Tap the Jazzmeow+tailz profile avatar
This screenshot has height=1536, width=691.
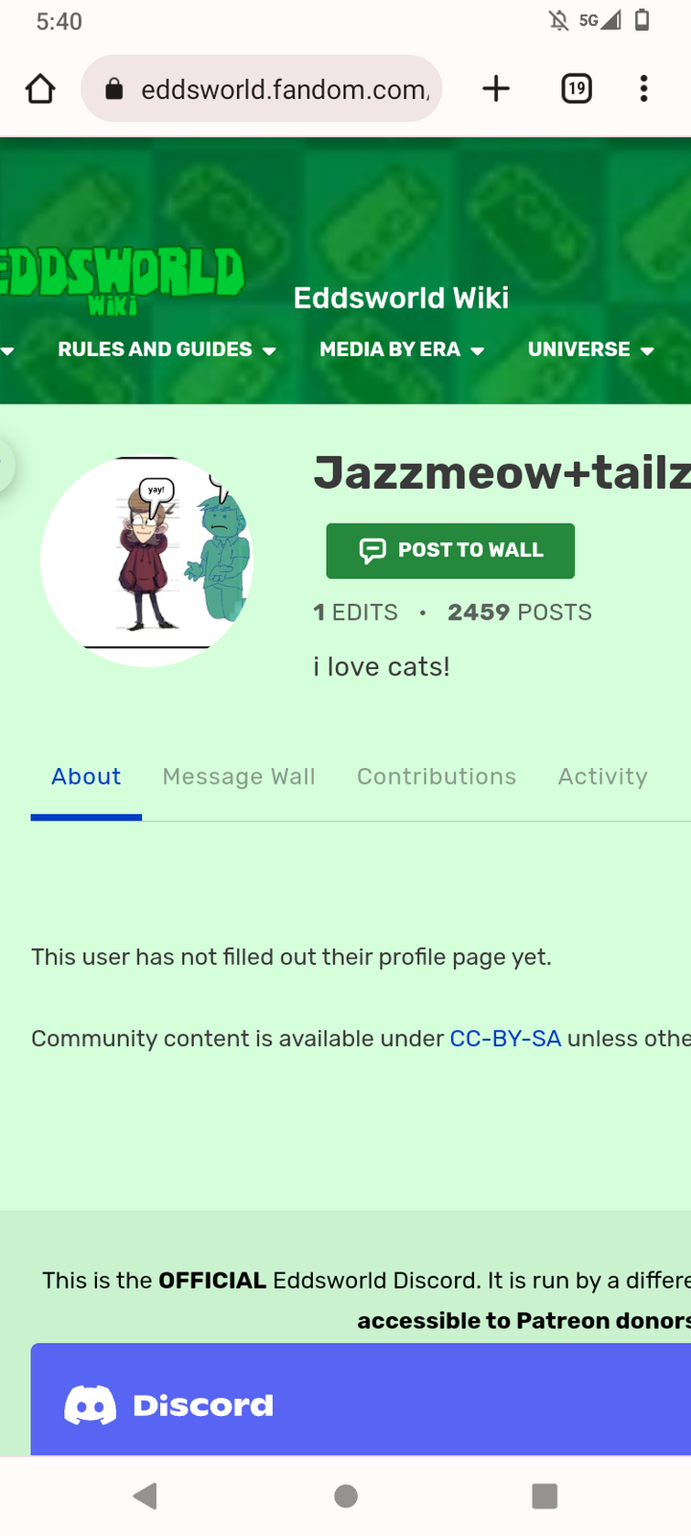tap(146, 560)
